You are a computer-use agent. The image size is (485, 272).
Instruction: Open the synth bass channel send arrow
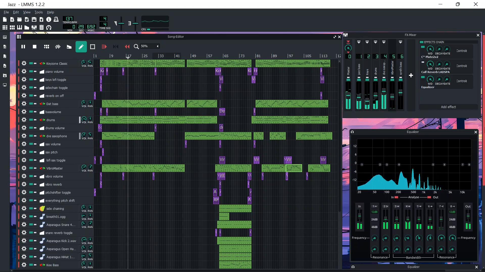[400, 42]
